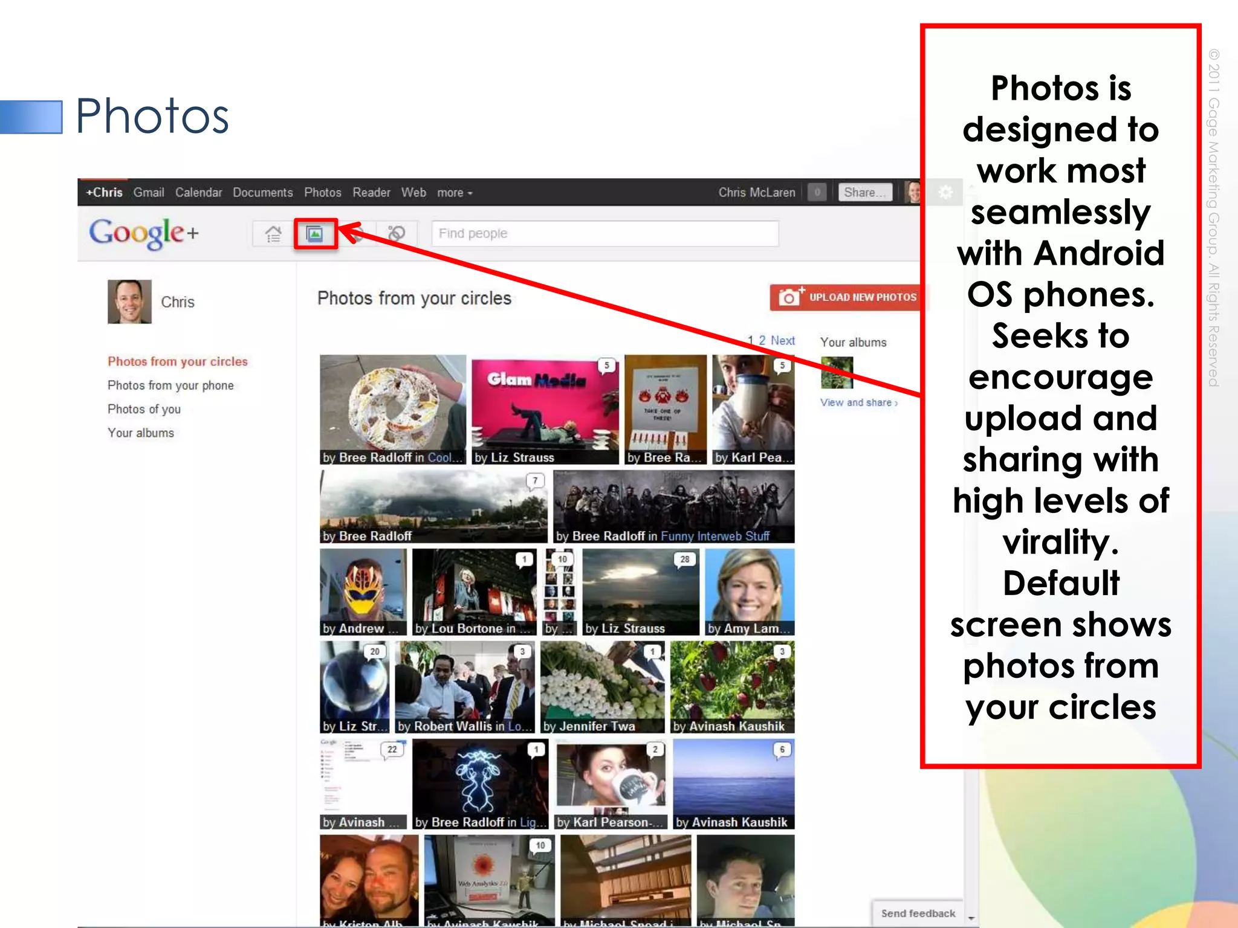This screenshot has height=928, width=1238.
Task: Open the mug photo by Karl Pea...
Action: tap(753, 410)
